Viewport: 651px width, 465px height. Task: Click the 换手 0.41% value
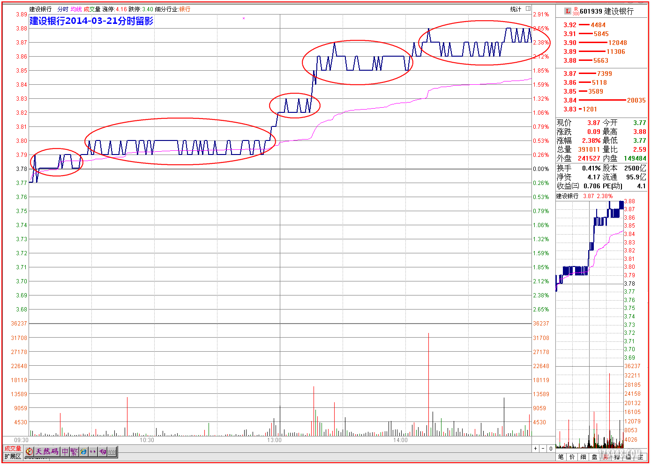click(x=591, y=168)
